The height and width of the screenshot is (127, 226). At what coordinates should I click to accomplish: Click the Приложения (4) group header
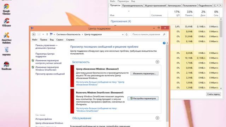point(121,21)
